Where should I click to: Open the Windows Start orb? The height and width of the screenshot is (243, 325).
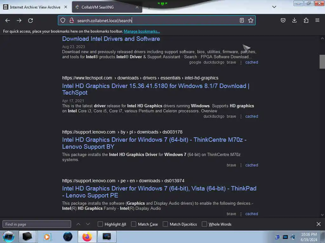pos(9,237)
